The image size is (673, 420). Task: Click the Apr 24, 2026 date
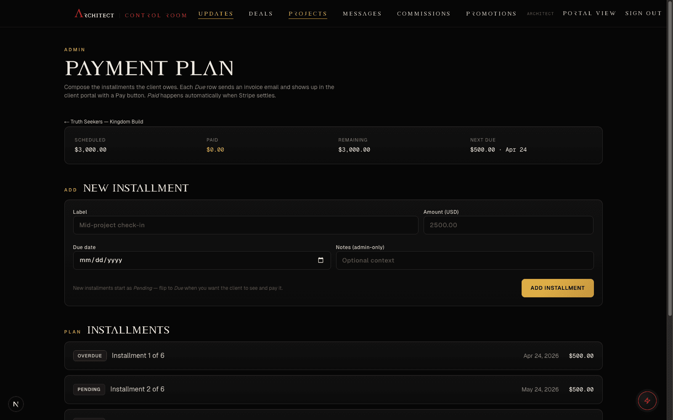click(541, 356)
